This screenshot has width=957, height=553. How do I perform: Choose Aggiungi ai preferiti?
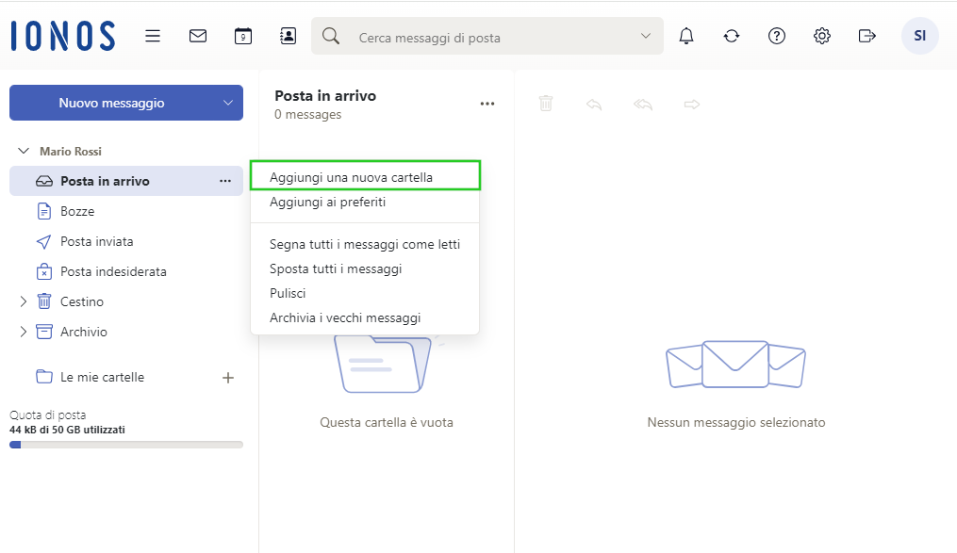tap(365, 202)
